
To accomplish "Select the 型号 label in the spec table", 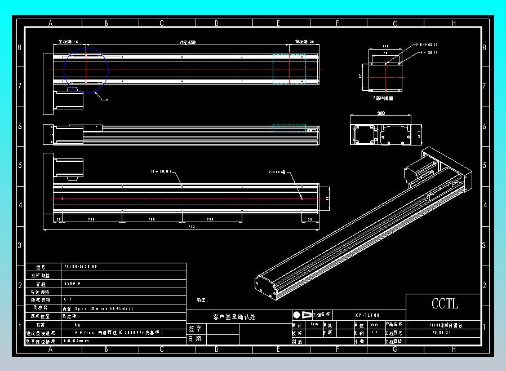I will (41, 267).
